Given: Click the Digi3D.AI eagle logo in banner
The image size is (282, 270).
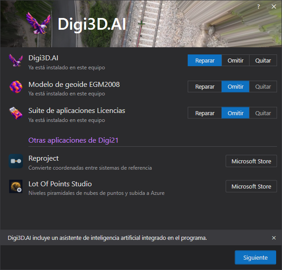Looking at the screenshot, I should point(38,23).
